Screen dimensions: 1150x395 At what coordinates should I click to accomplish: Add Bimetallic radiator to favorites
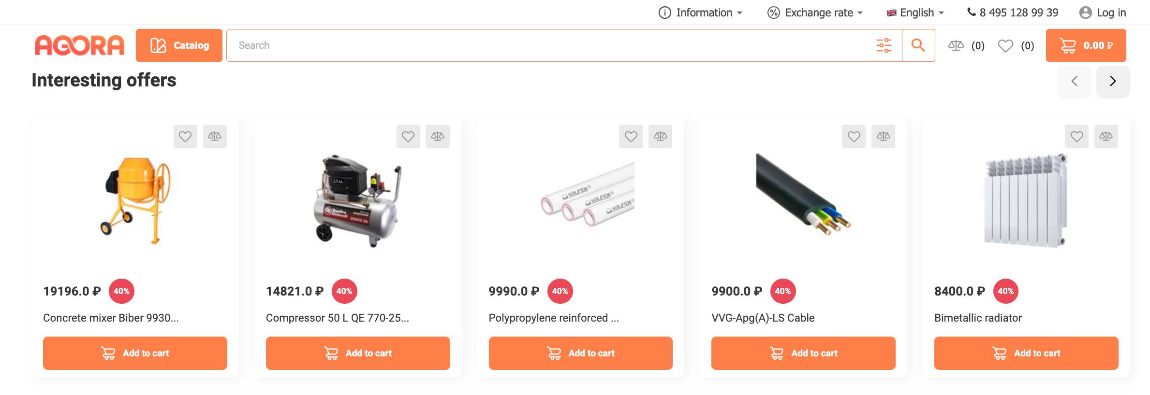click(1076, 137)
